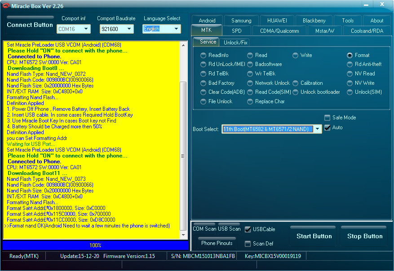Click the 100% progress bar
This screenshot has width=394, height=271.
95,245
